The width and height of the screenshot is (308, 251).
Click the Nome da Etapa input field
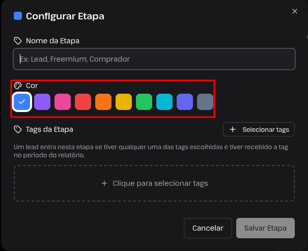[154, 59]
